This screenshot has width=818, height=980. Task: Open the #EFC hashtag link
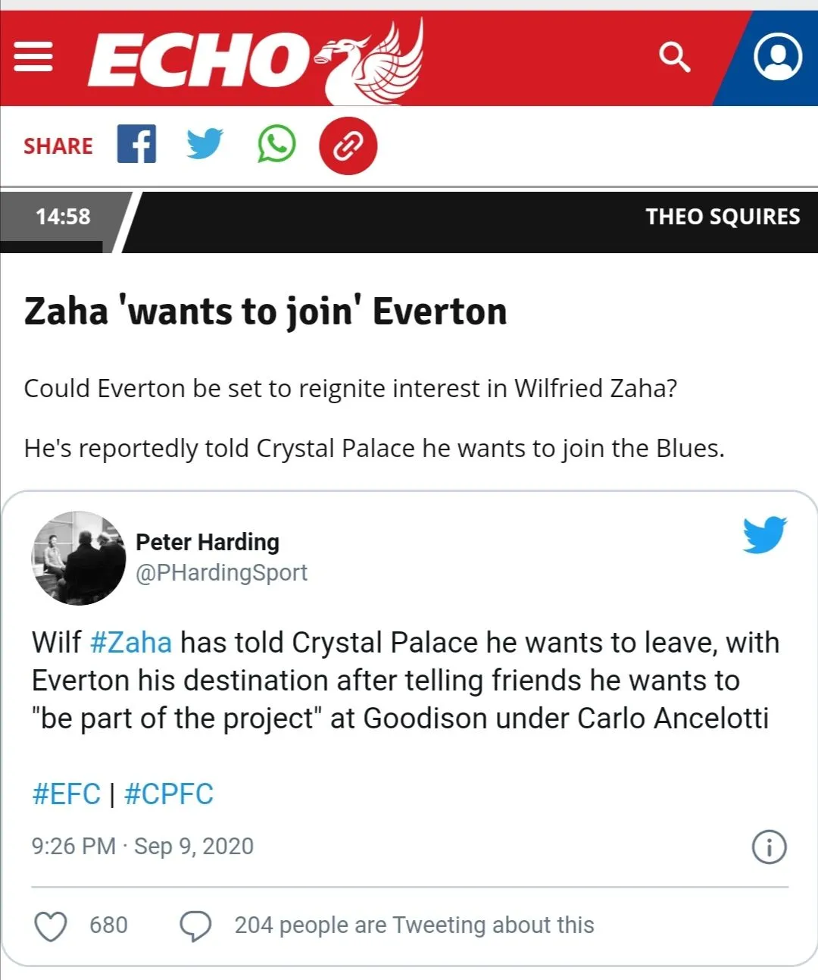click(x=66, y=794)
